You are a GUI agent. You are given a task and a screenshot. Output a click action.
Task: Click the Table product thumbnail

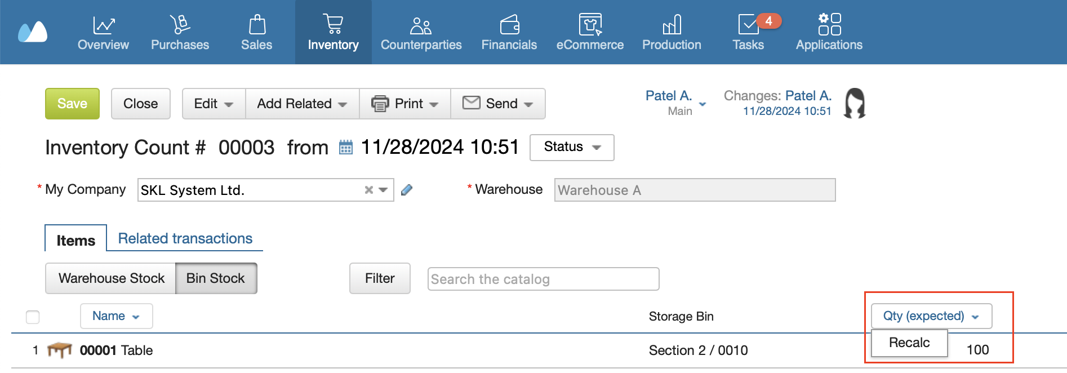point(59,350)
